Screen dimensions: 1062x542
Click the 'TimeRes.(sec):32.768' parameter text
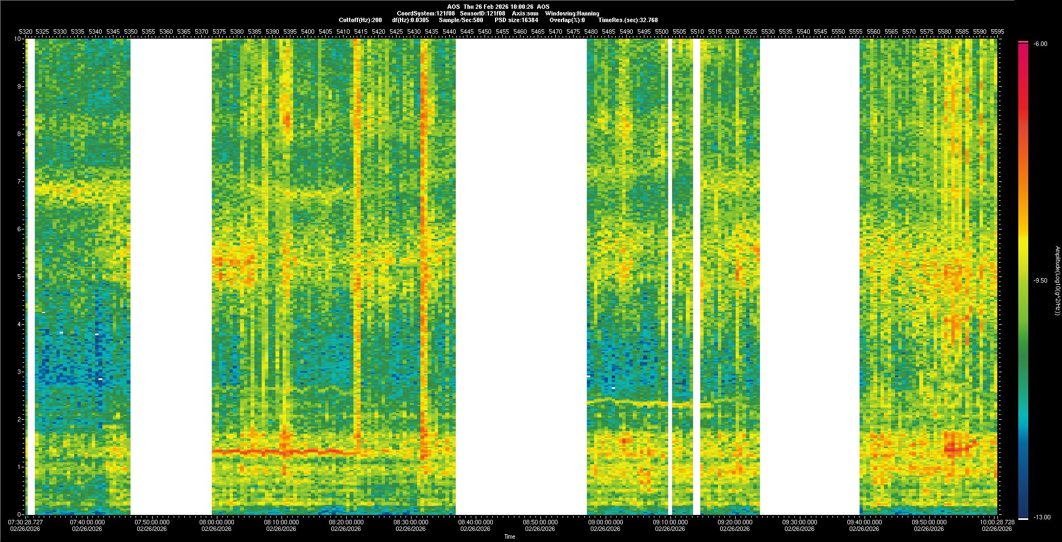tap(628, 20)
